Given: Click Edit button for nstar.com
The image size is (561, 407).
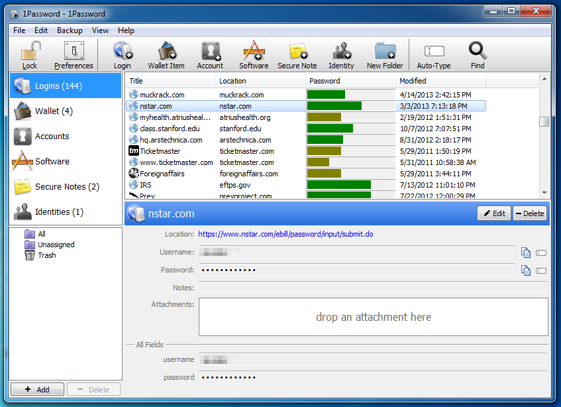Looking at the screenshot, I should (494, 213).
